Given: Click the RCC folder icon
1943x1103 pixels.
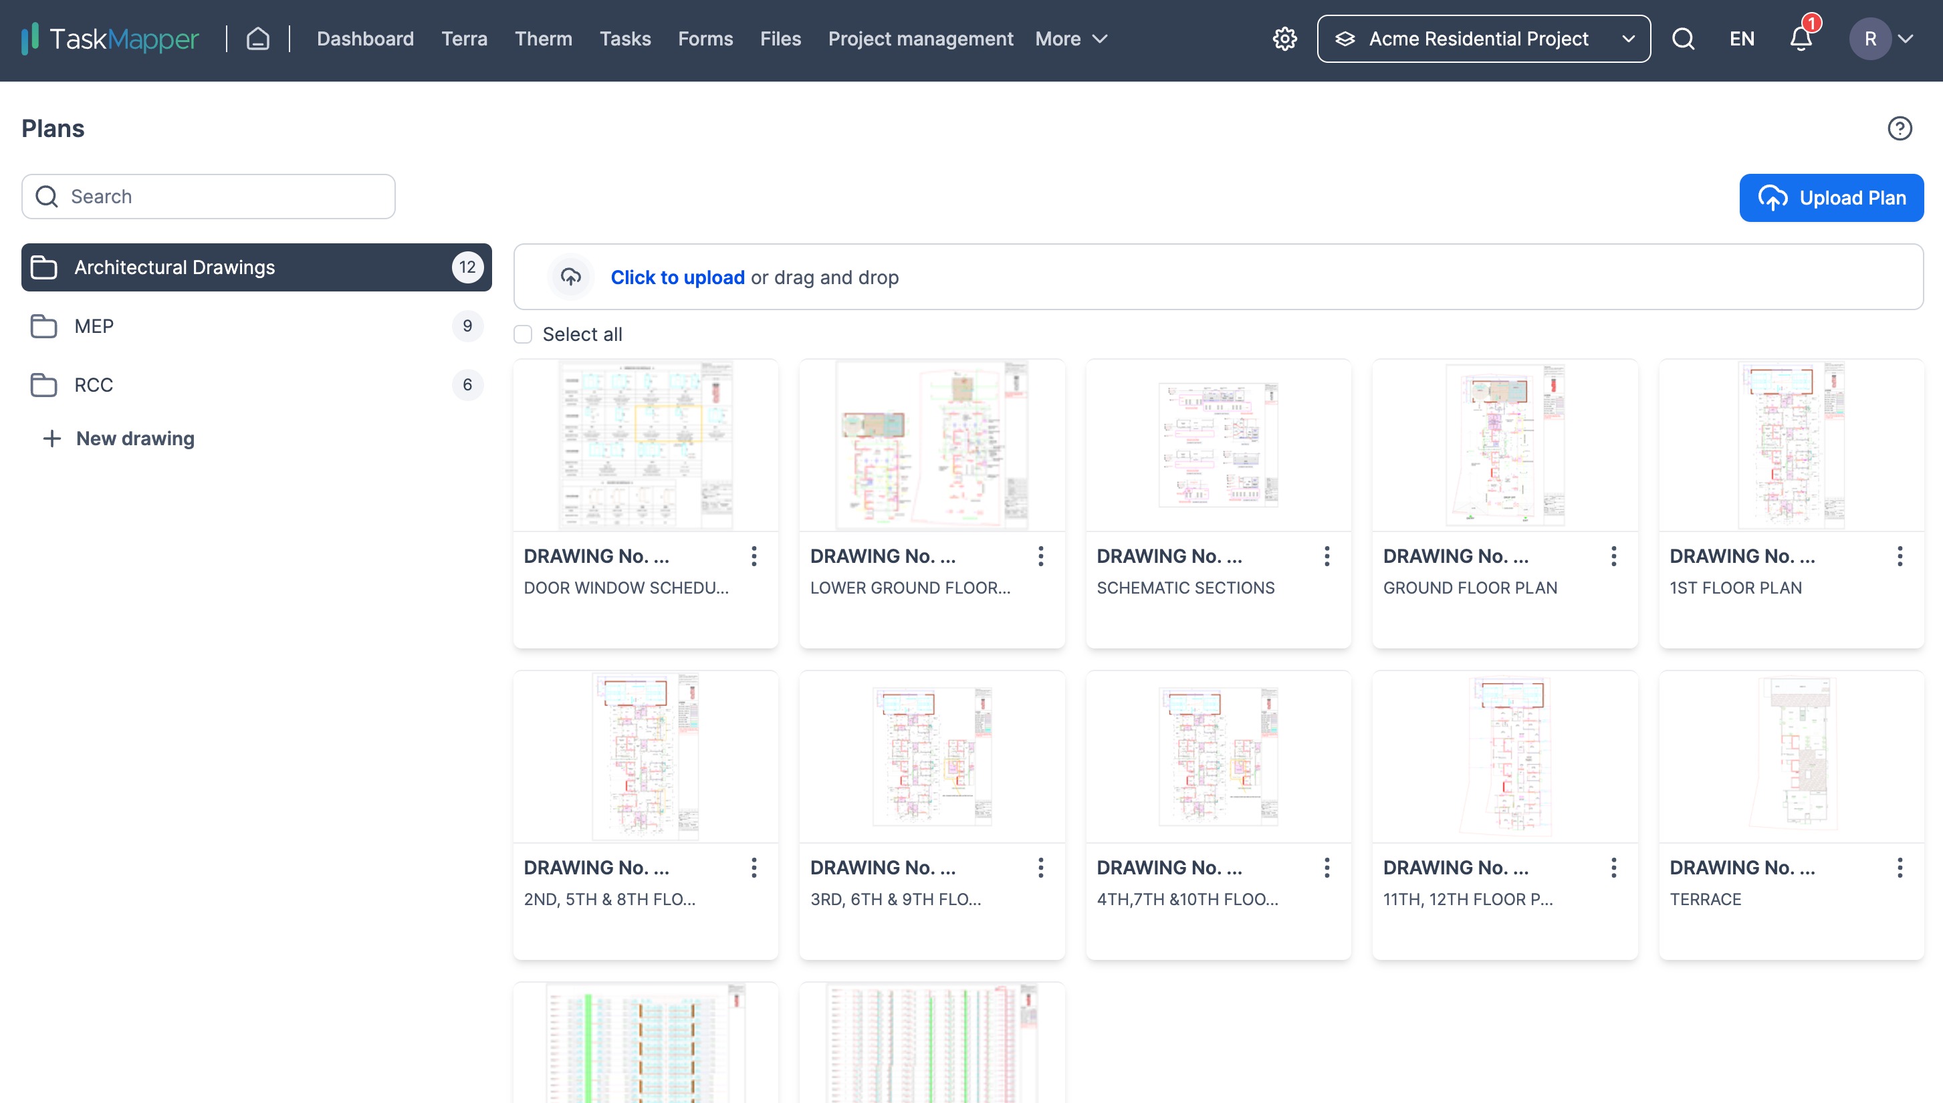Looking at the screenshot, I should [44, 385].
